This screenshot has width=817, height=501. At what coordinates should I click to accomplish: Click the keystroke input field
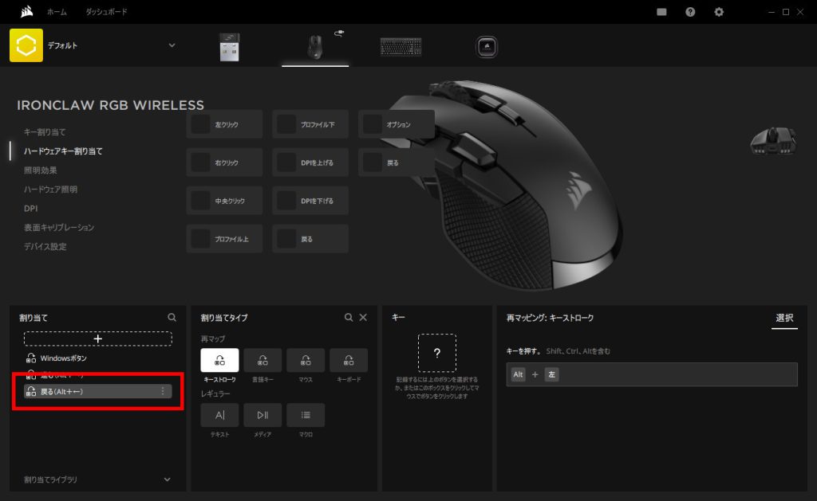coord(652,374)
